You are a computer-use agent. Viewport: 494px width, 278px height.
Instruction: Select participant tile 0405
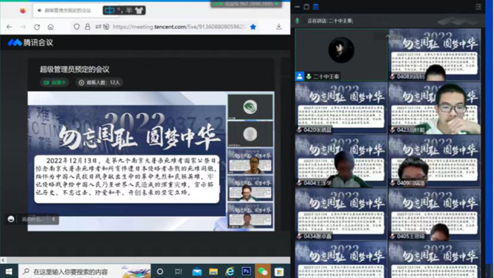[435, 214]
